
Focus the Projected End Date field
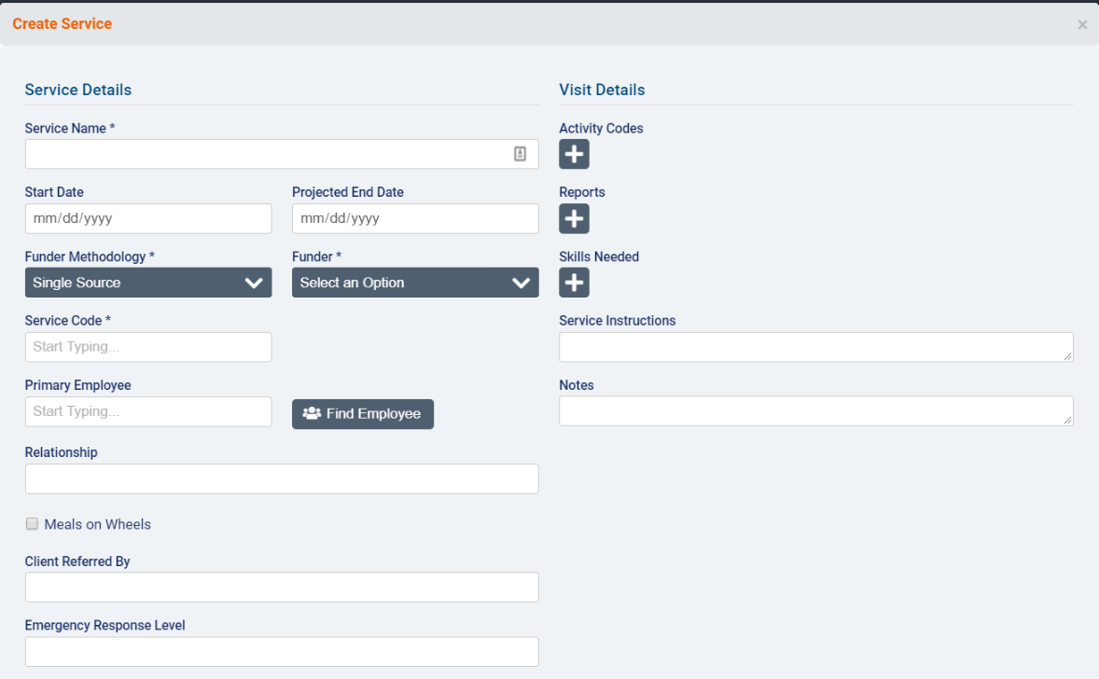[415, 219]
